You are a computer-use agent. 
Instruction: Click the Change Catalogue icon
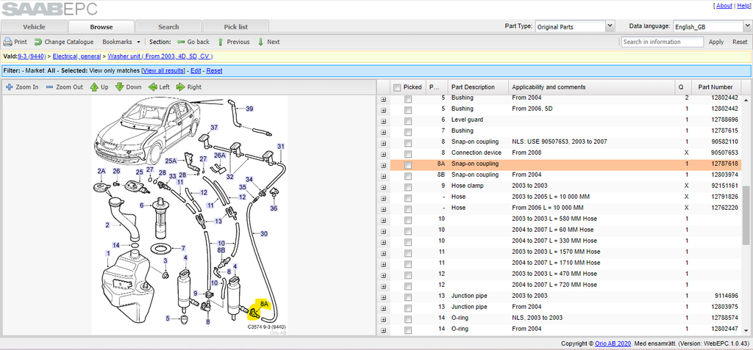pyautogui.click(x=38, y=43)
